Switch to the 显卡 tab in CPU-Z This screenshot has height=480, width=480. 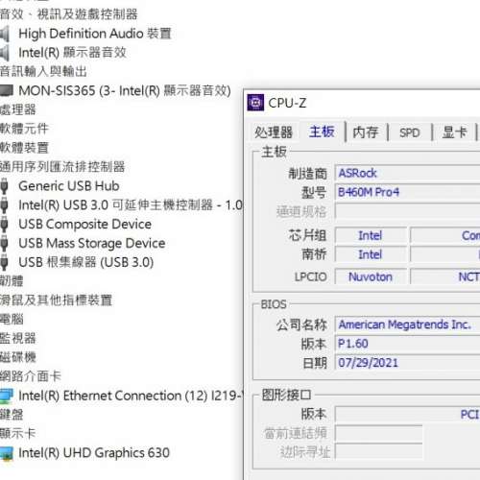[454, 132]
